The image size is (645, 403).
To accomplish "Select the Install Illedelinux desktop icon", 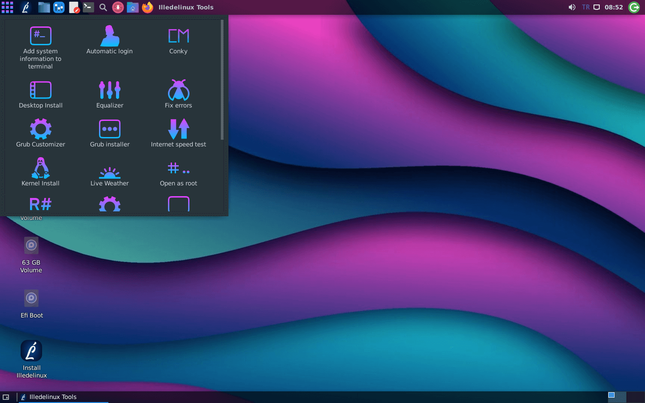I will [31, 360].
